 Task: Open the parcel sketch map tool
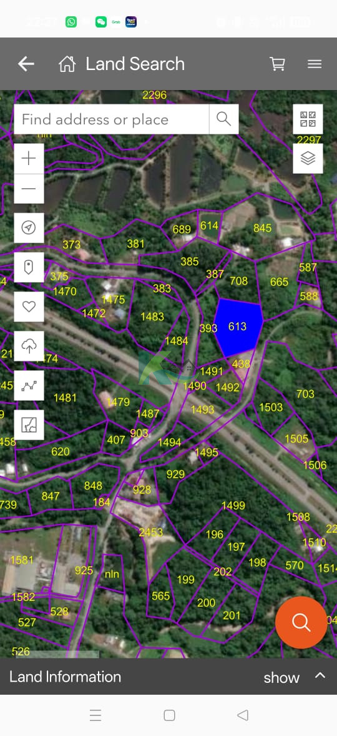tap(29, 425)
